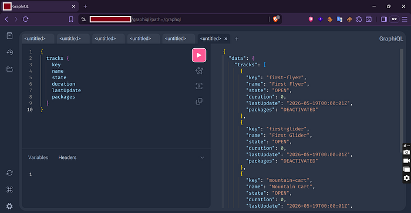
Task: Click line number 10 in query editor
Action: coord(30,110)
